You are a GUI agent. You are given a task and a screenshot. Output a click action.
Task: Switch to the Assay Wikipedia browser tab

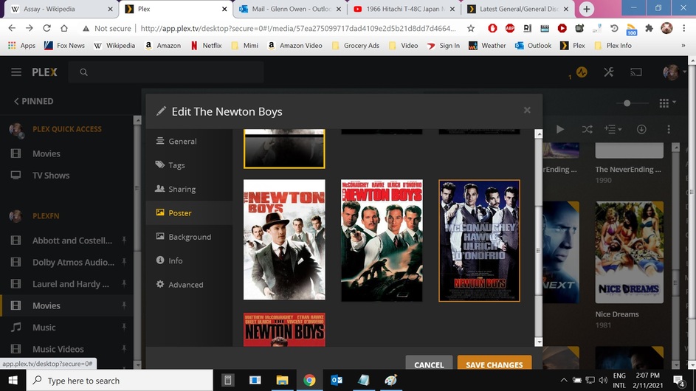61,9
